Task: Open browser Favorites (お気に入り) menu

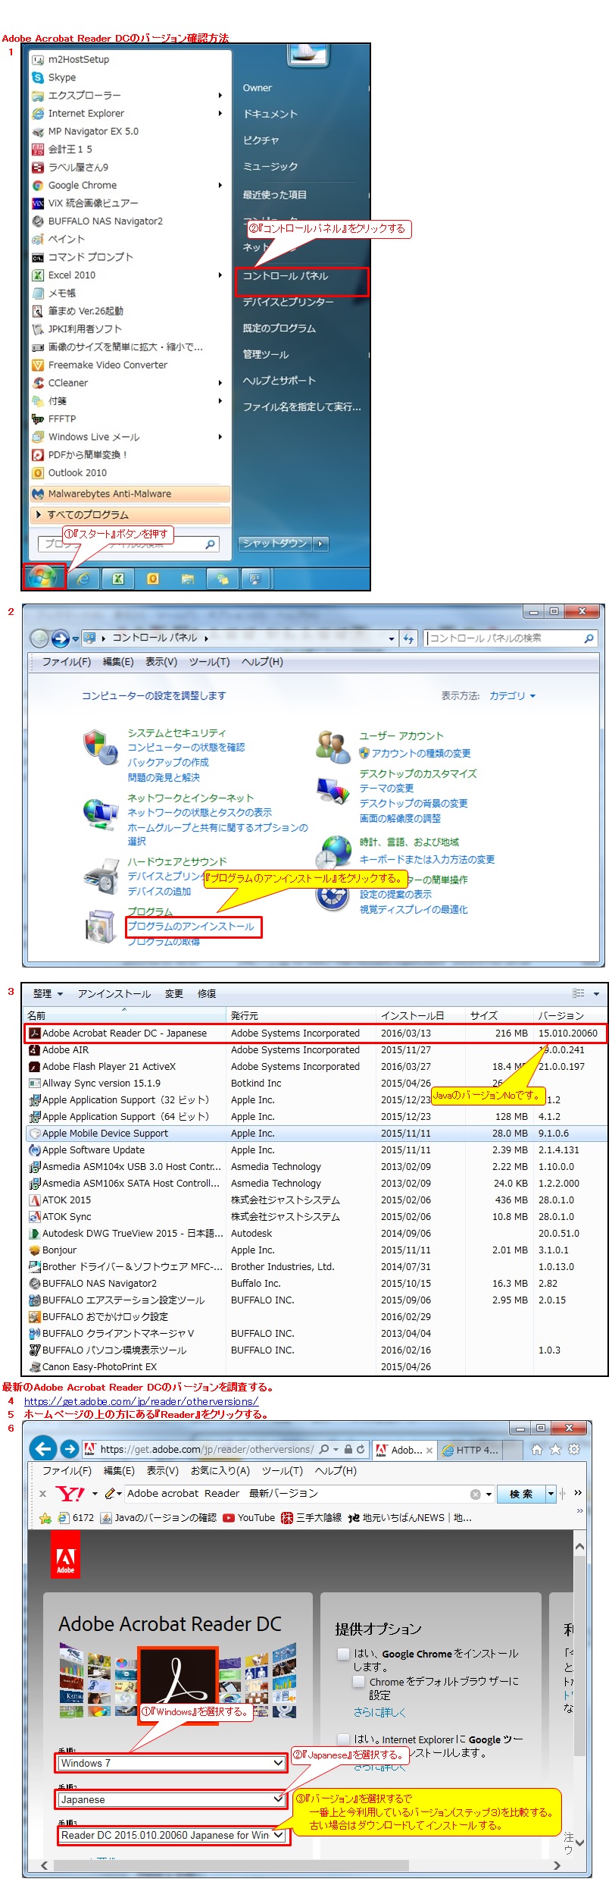Action: (220, 1470)
